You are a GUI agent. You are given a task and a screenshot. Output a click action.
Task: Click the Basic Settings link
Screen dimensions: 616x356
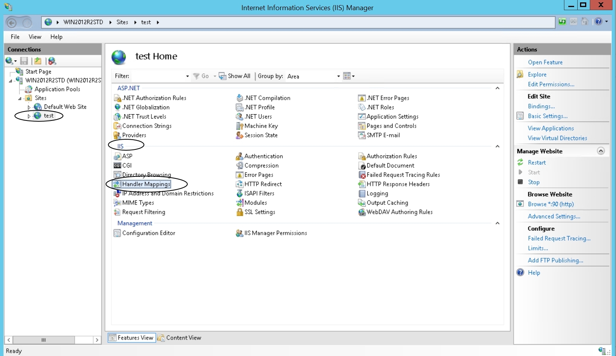(x=548, y=116)
